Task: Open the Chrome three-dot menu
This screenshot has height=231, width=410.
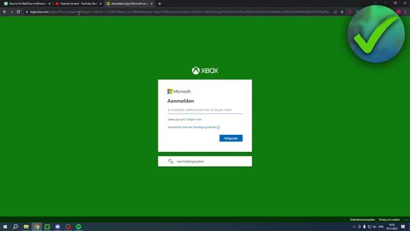Action: [406, 12]
